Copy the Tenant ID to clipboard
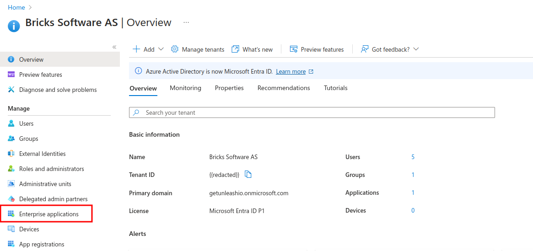 tap(248, 174)
